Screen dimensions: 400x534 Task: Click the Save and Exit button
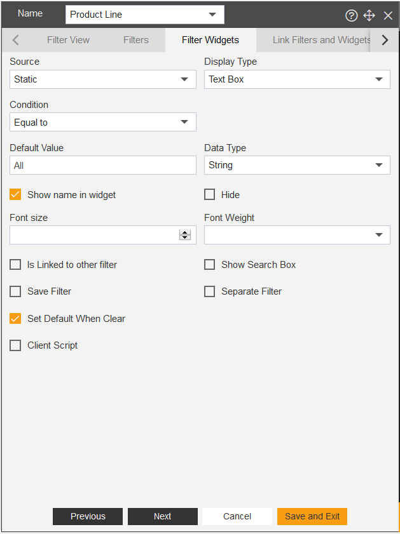(x=312, y=516)
